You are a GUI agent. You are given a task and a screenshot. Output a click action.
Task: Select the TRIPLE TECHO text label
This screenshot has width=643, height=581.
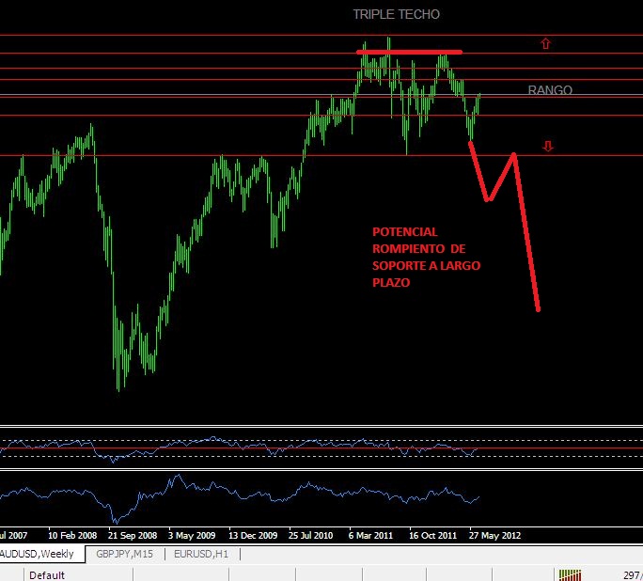coord(396,14)
